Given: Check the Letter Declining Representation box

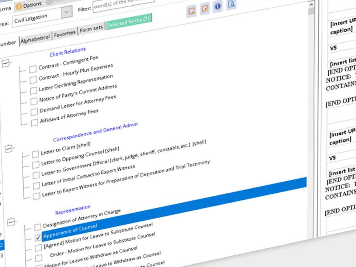Looking at the screenshot, I should 33,90.
